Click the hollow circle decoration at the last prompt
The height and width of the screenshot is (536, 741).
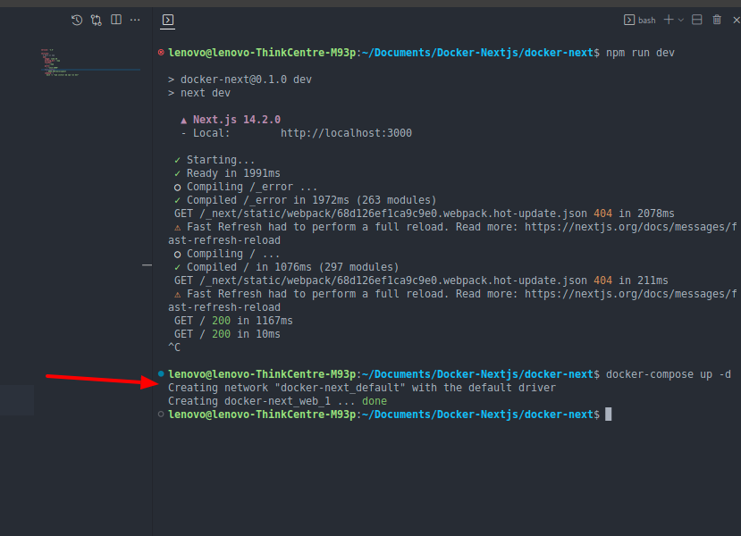(x=161, y=414)
